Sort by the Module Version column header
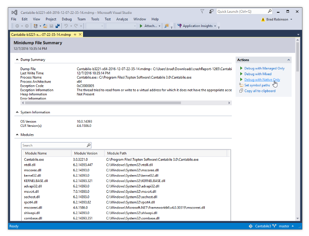This screenshot has height=236, width=309. click(x=88, y=153)
